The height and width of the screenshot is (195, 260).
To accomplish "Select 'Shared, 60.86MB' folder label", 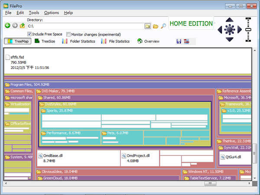I will 57,97.
